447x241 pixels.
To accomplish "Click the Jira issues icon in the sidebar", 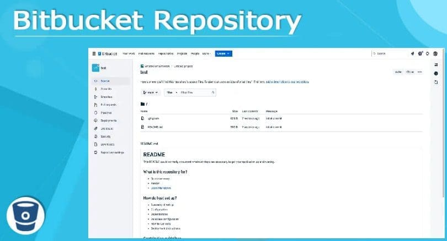I will pos(96,129).
